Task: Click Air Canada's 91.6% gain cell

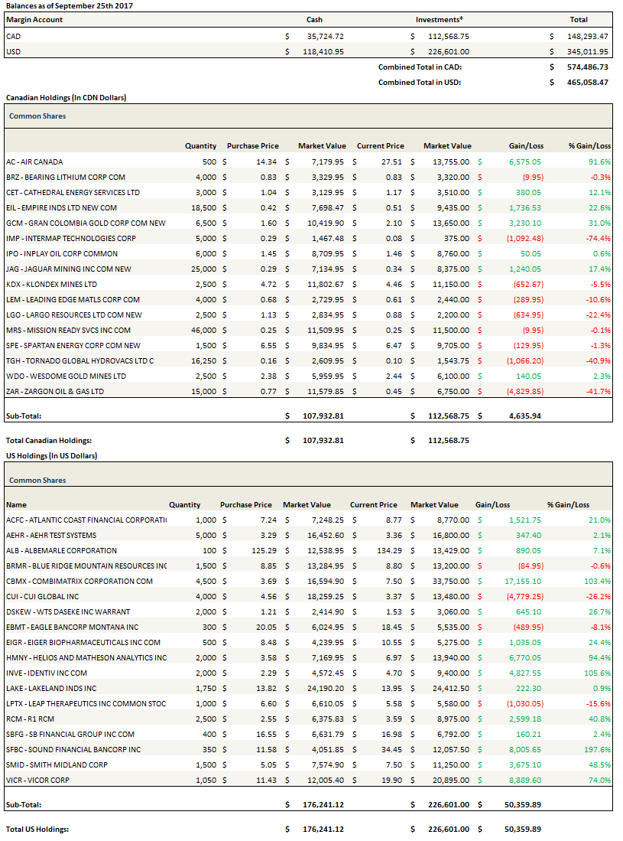Action: pyautogui.click(x=599, y=162)
